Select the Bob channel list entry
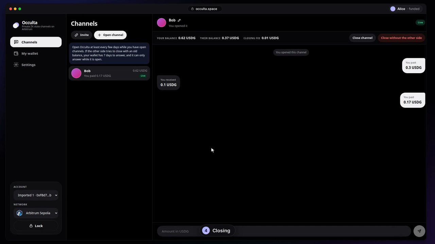Viewport: 435px width, 244px height. pos(109,73)
